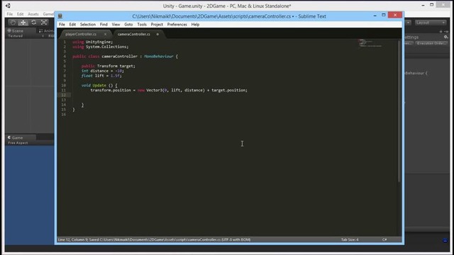Viewport: 454px width, 255px height.
Task: Open the Selection menu
Action: (x=88, y=25)
